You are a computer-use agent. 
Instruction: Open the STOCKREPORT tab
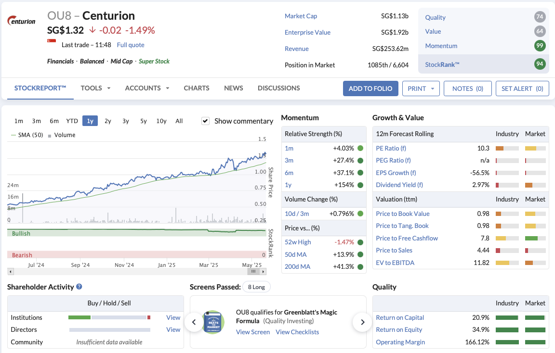click(40, 88)
